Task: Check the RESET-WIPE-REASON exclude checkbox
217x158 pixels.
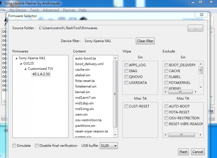Action: (166, 124)
